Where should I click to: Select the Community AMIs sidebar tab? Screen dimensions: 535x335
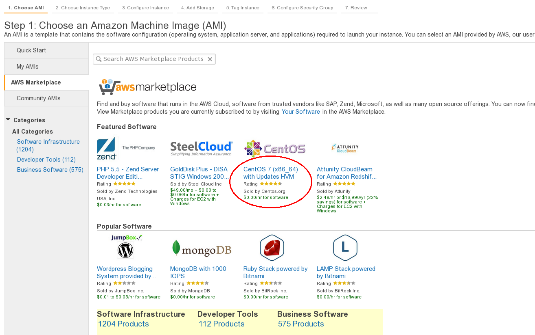click(x=46, y=98)
